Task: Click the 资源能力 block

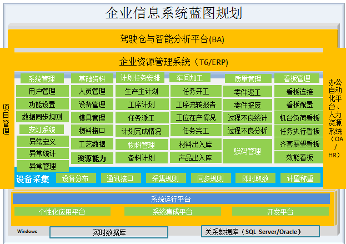Action: 92,158
